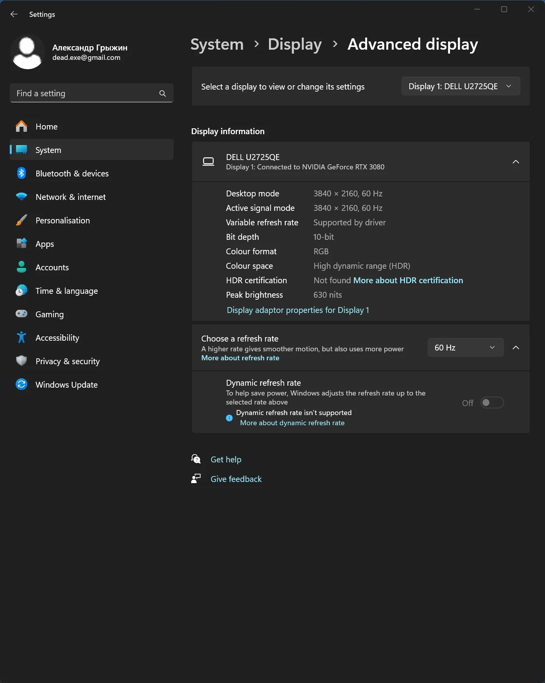Go to Display in the breadcrumb
Image resolution: width=545 pixels, height=683 pixels.
point(295,44)
